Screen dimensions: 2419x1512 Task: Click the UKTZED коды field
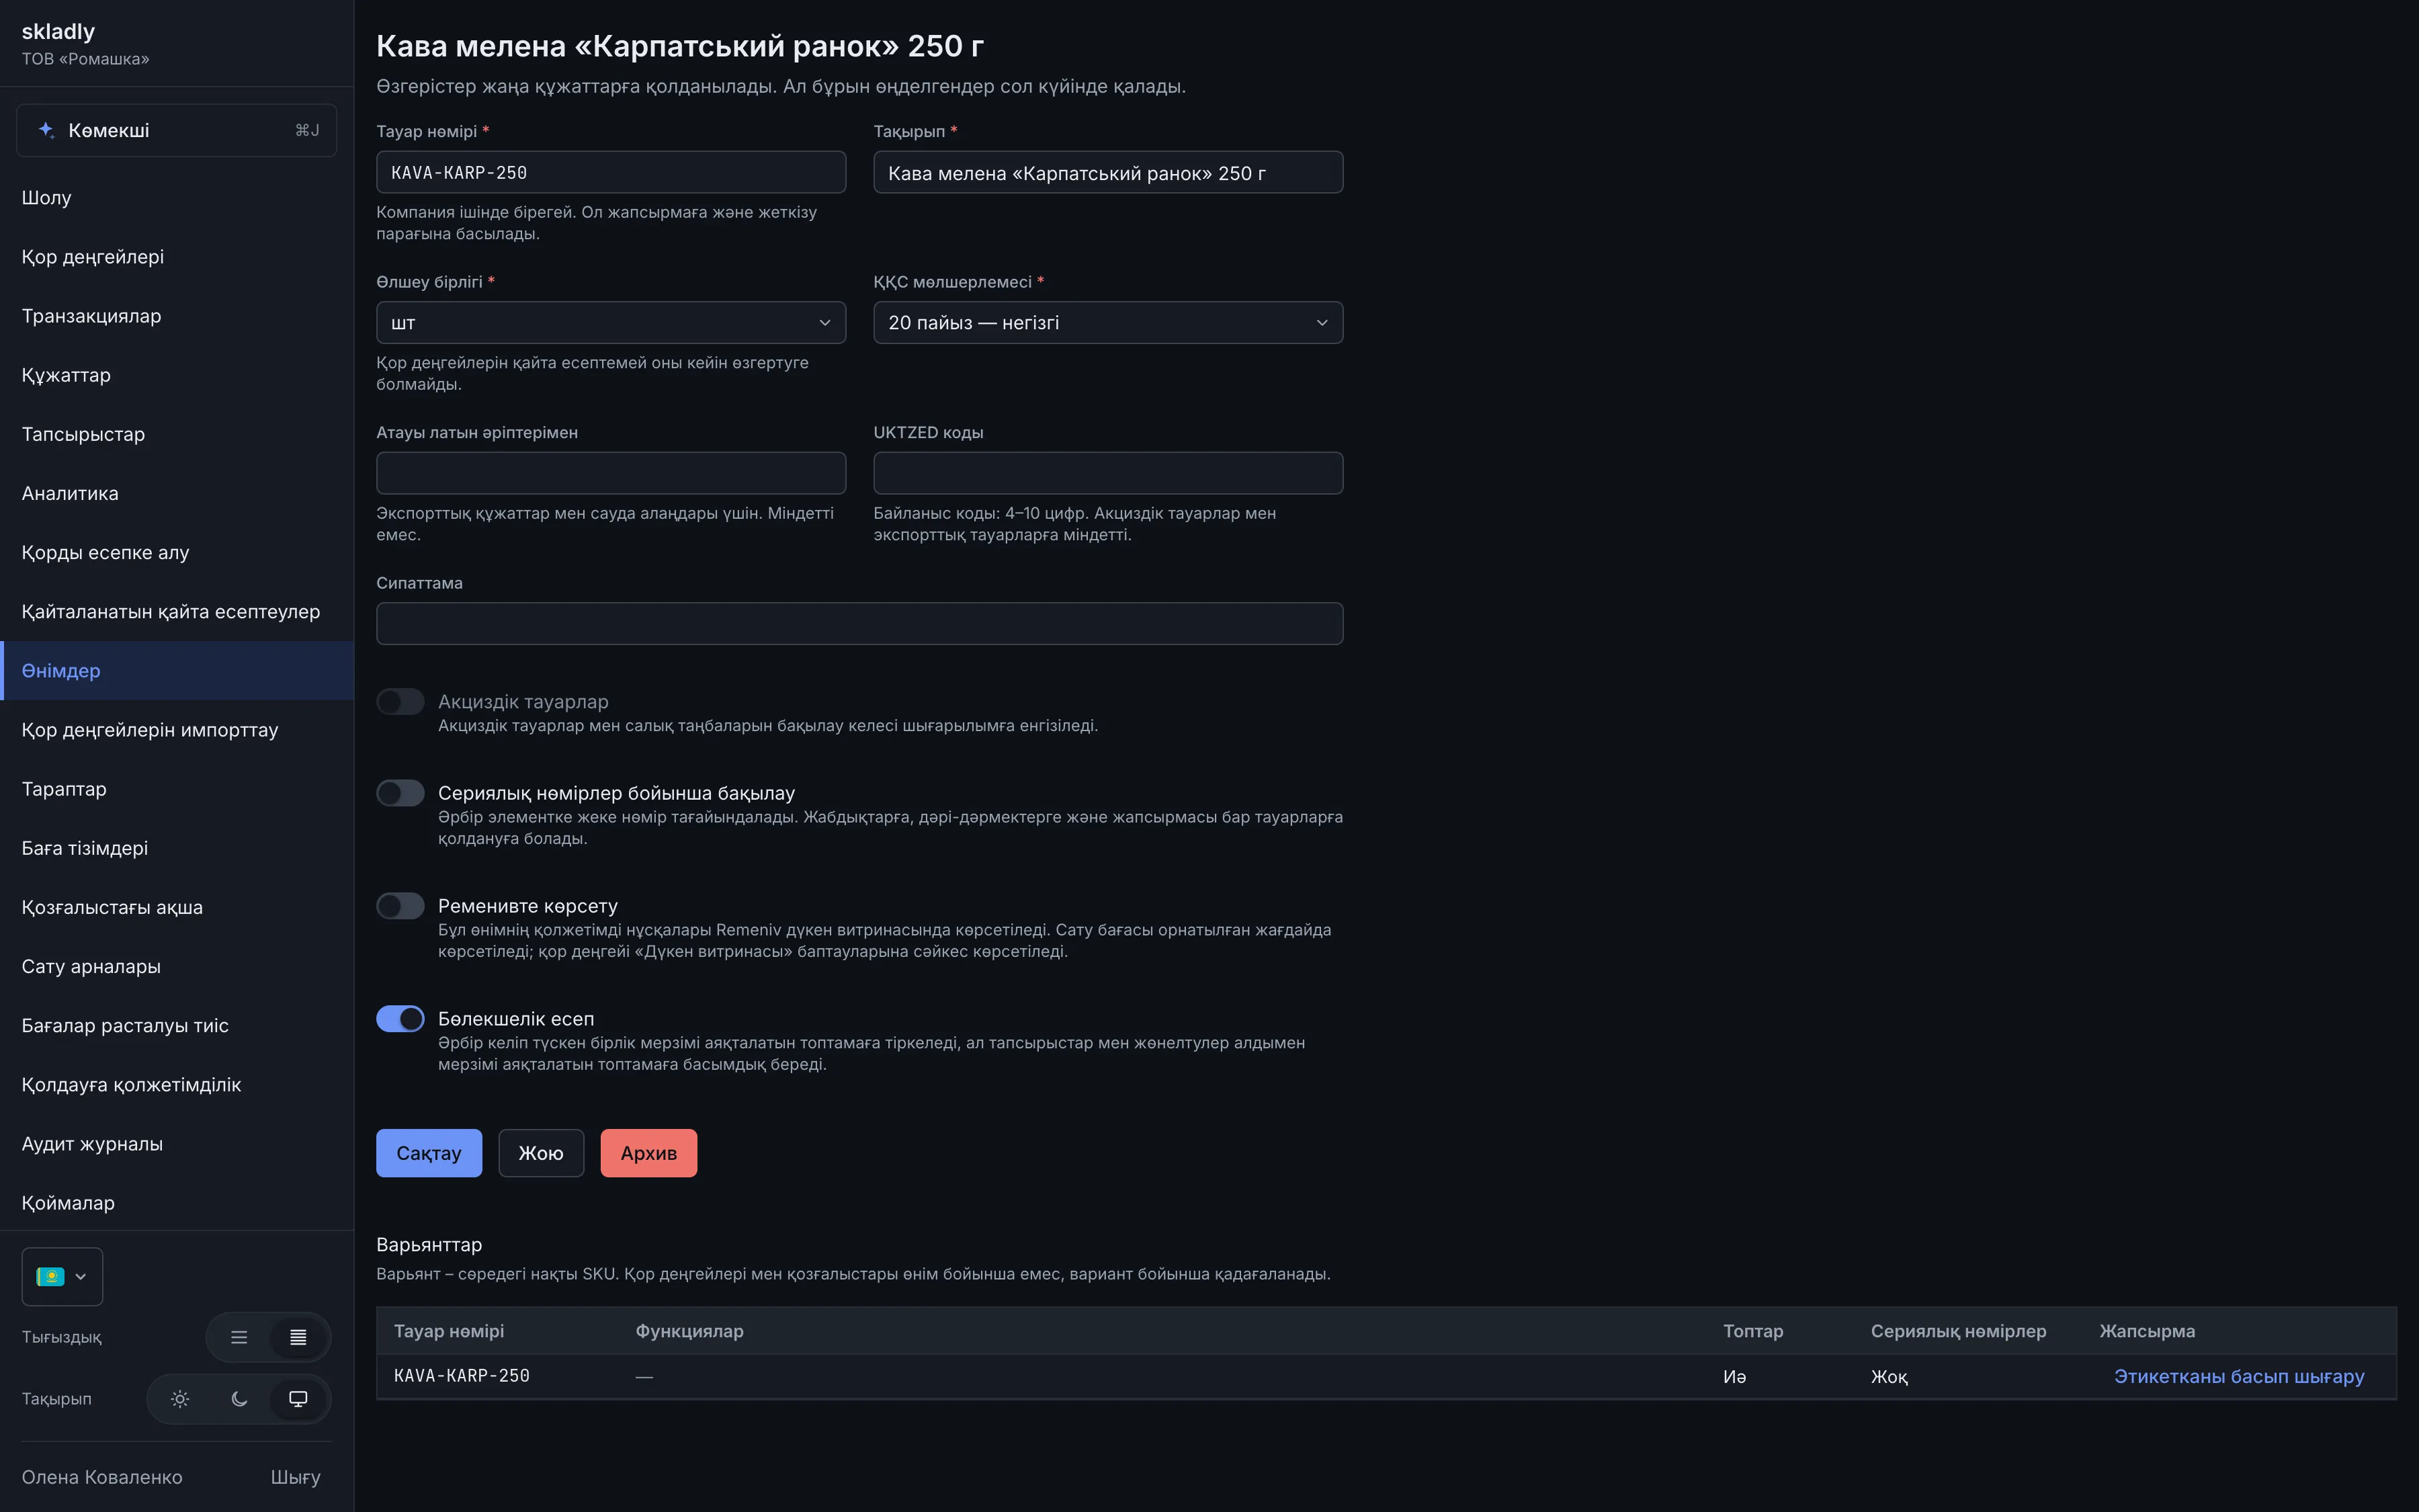tap(1107, 473)
